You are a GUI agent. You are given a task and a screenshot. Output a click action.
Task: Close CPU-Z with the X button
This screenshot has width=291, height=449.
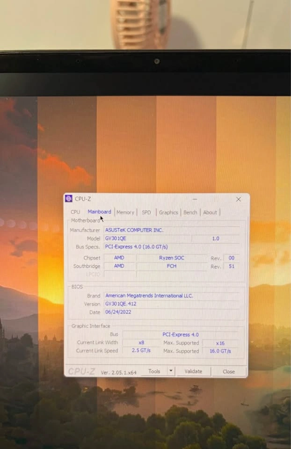point(238,199)
